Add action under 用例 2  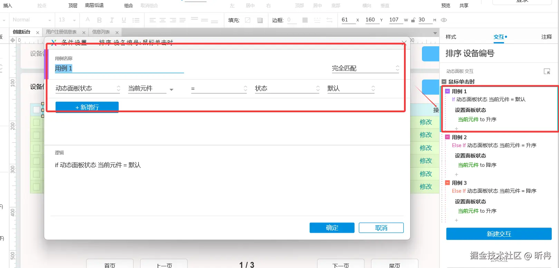coord(456,174)
